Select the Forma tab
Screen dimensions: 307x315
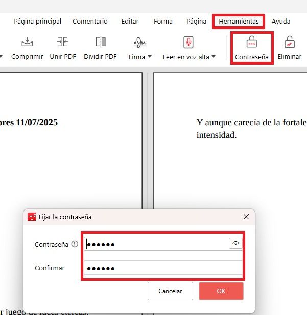tap(163, 22)
